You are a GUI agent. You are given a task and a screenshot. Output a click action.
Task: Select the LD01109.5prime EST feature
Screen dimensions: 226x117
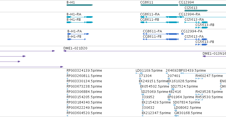click(x=139, y=73)
